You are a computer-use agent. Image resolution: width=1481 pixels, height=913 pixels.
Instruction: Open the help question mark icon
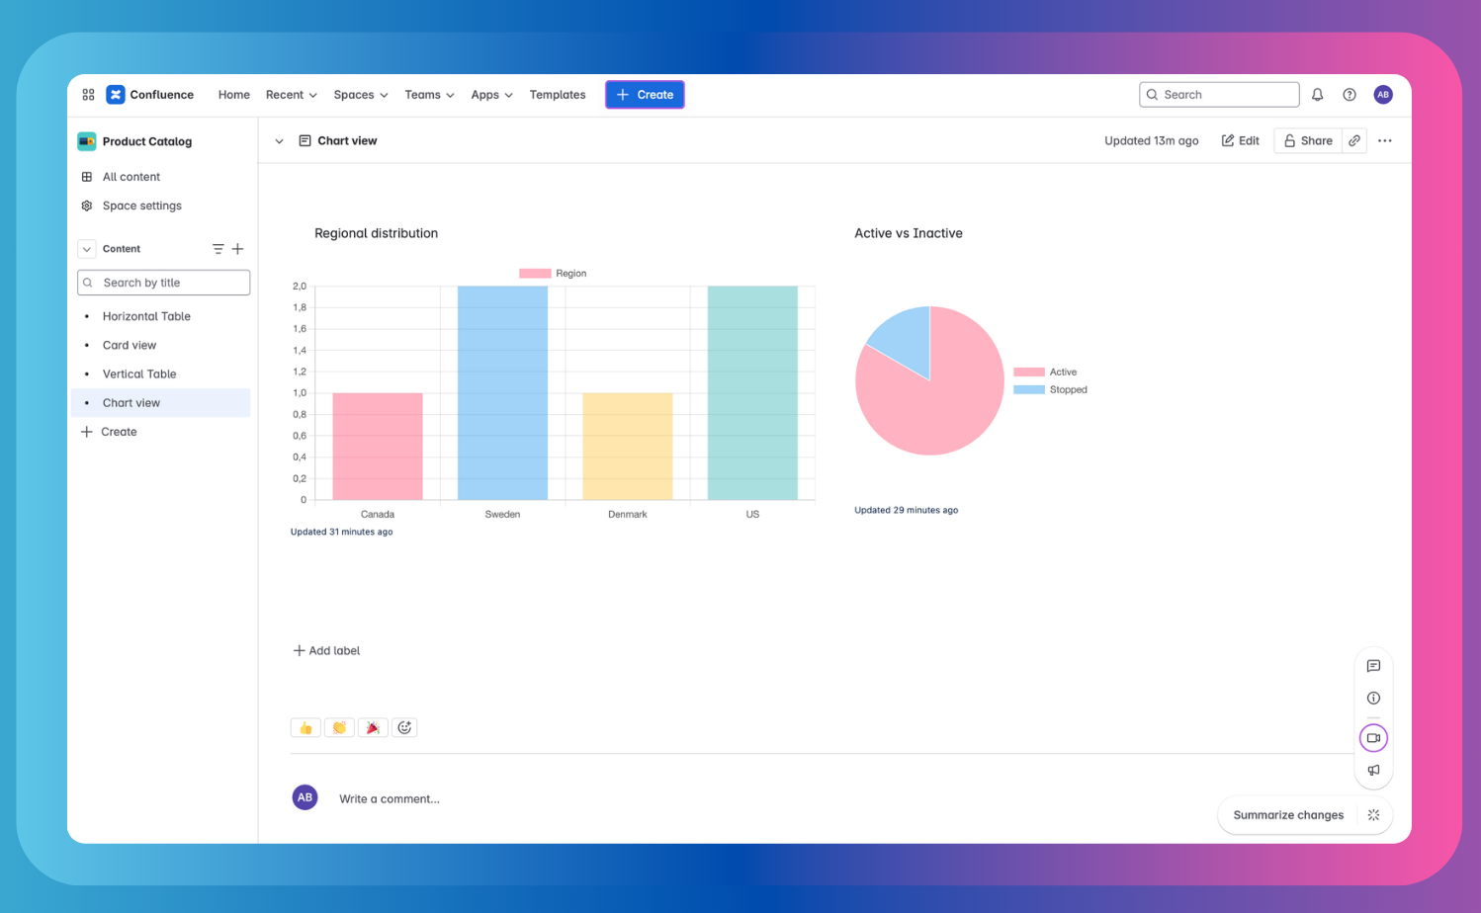click(1349, 94)
